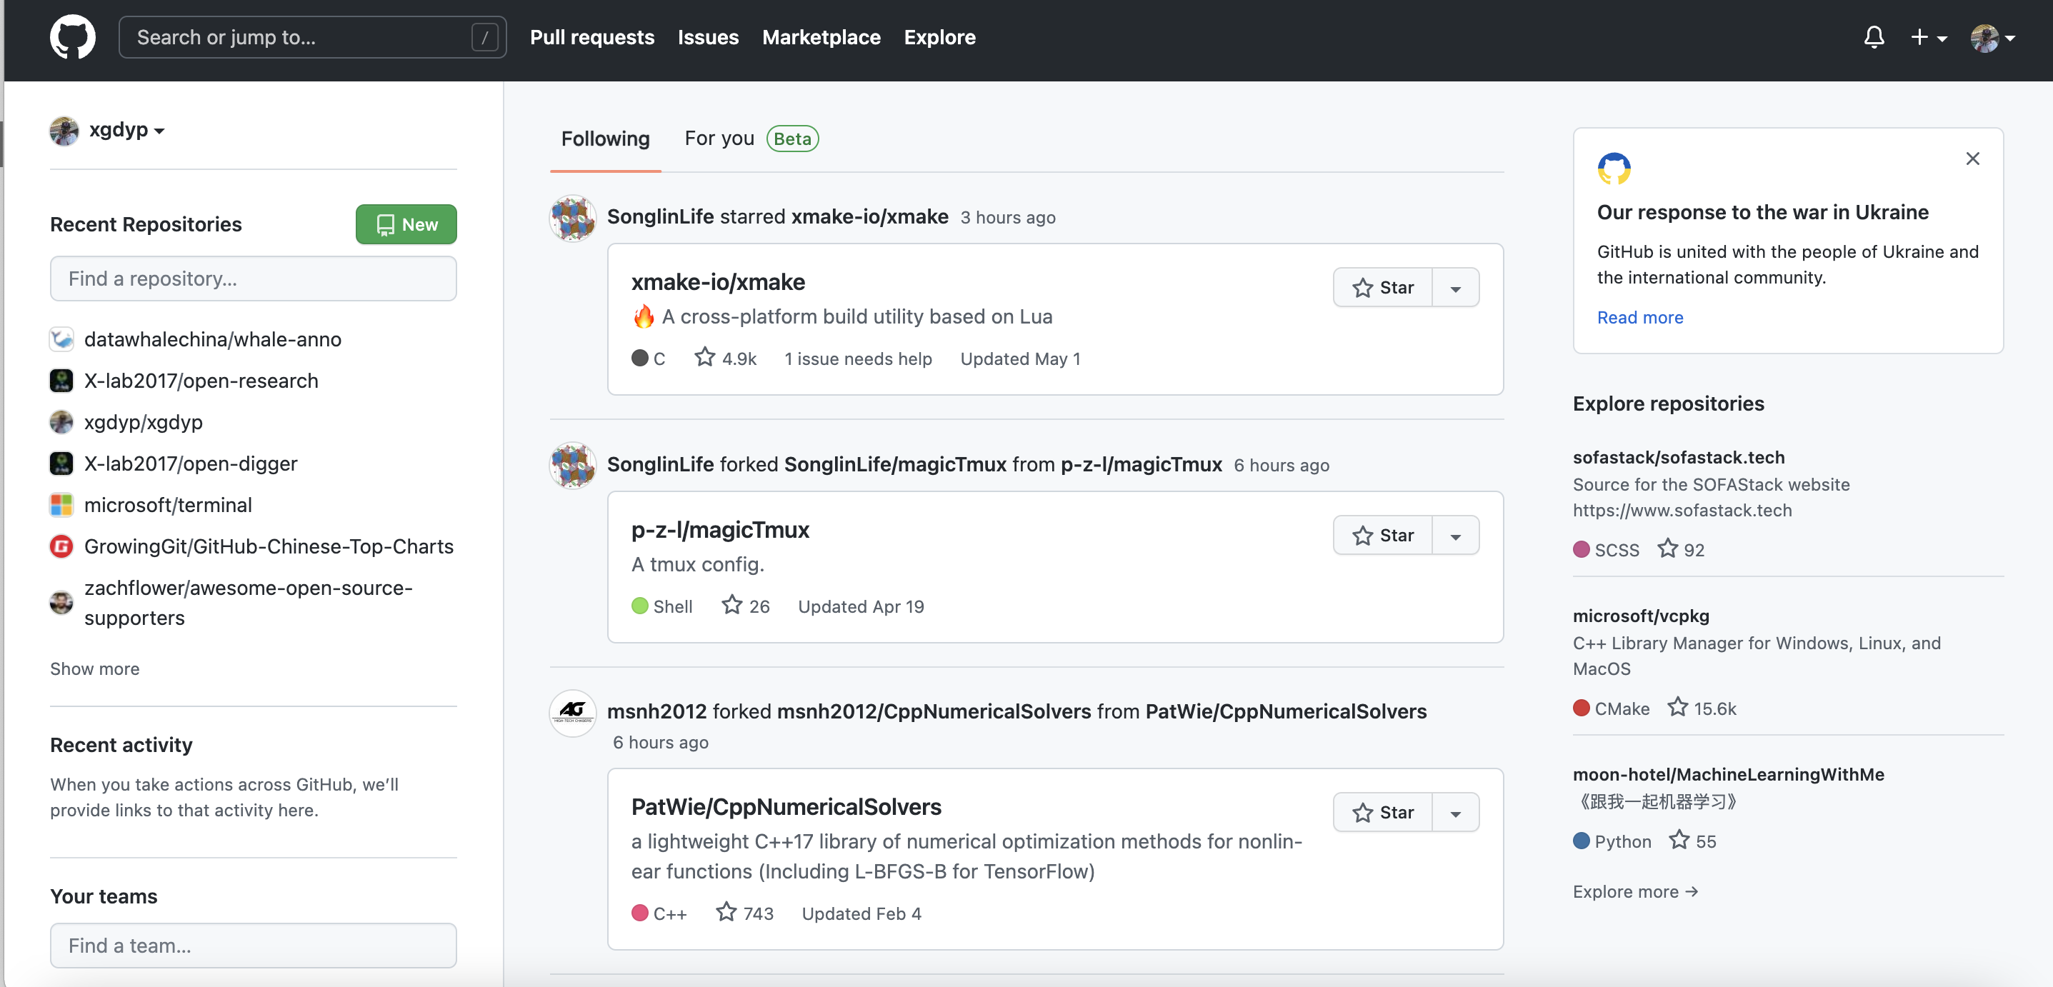Click the GrowingGit repository avatar icon
The width and height of the screenshot is (2053, 987).
click(61, 546)
